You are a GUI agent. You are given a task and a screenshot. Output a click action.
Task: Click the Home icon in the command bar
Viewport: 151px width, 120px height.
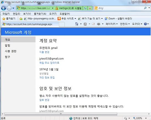pyautogui.click(x=77, y=24)
